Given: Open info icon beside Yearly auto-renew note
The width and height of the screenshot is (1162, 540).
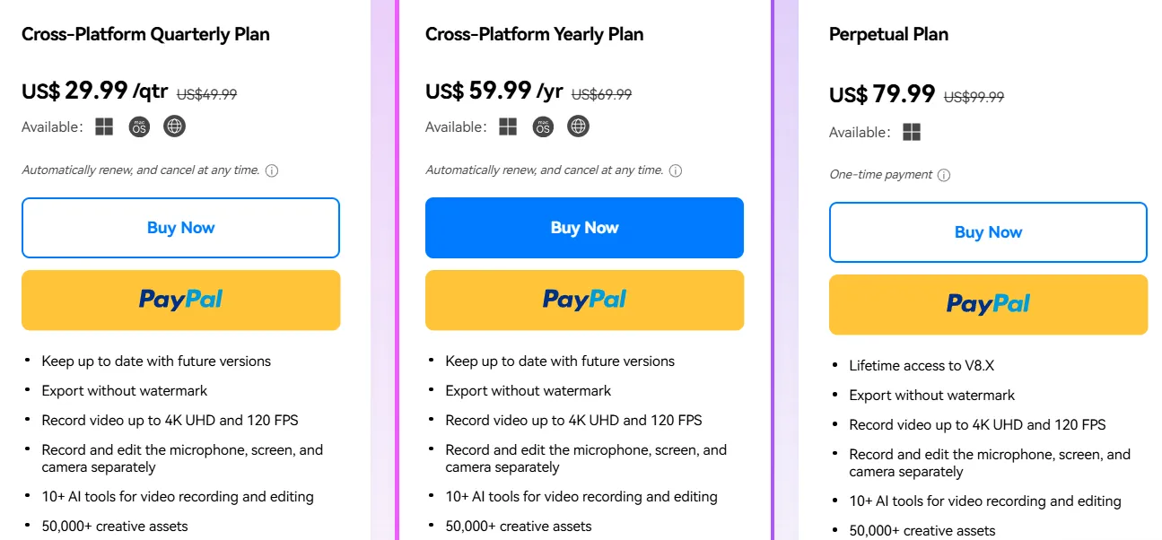Looking at the screenshot, I should pos(676,170).
